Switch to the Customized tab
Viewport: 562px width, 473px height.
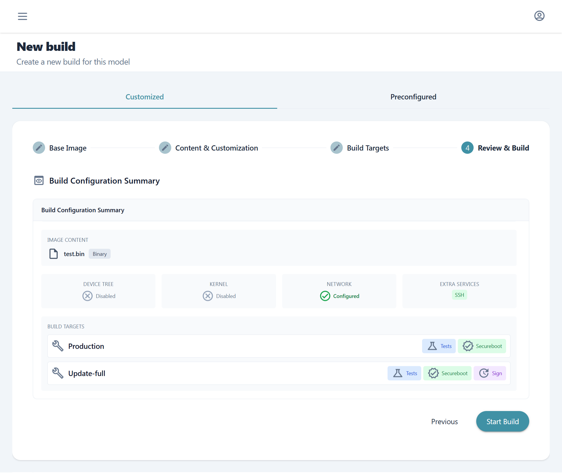point(145,97)
